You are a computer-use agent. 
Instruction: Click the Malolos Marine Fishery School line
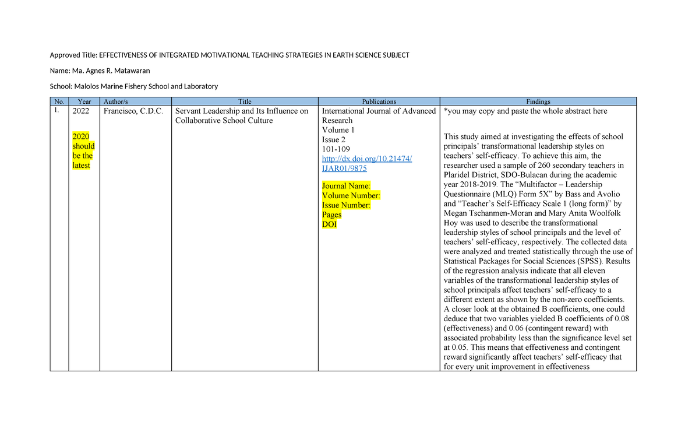coord(133,86)
